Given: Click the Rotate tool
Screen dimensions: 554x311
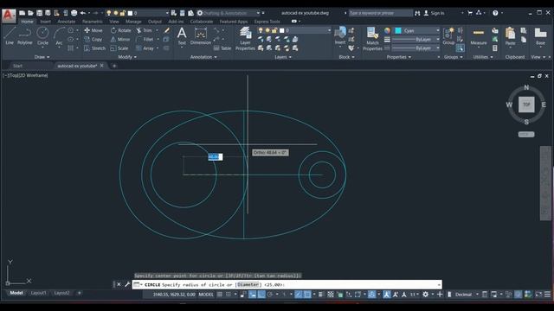Looking at the screenshot, I should click(x=120, y=31).
